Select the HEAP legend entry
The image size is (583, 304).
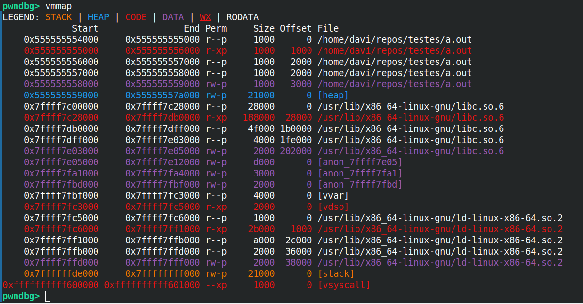pyautogui.click(x=98, y=17)
